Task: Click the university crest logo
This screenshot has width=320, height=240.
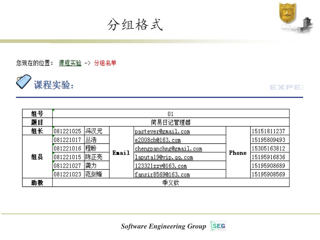Action: pos(287,12)
